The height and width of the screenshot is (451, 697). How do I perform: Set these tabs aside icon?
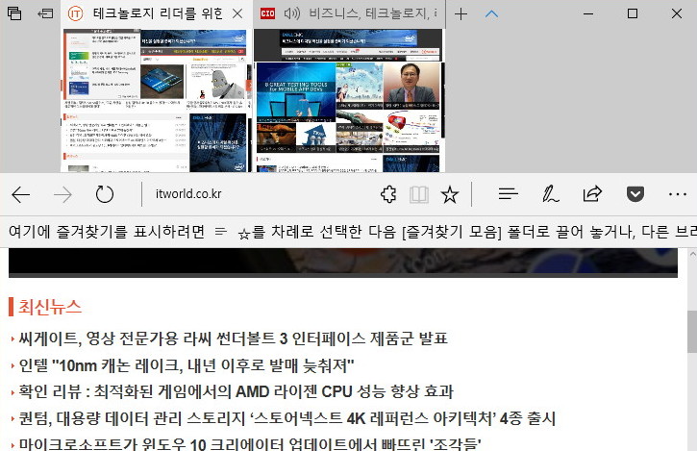(46, 13)
